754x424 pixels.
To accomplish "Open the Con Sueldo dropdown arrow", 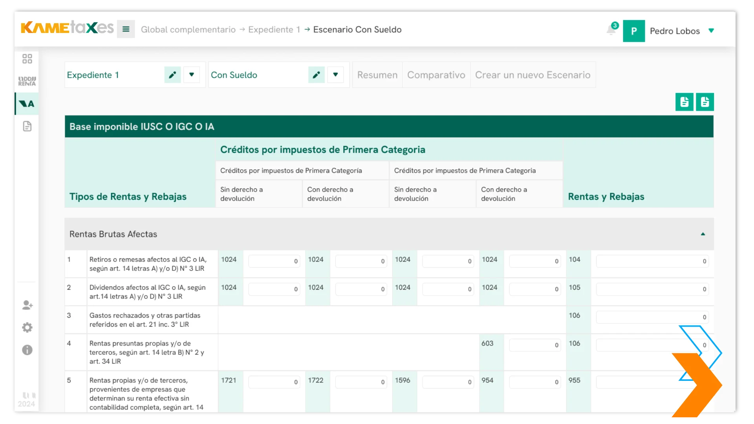I will tap(336, 75).
